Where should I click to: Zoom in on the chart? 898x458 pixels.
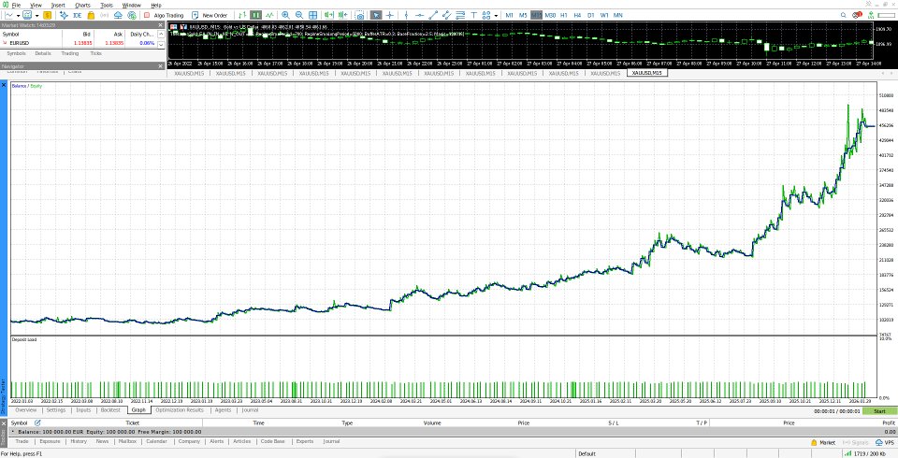[x=285, y=16]
